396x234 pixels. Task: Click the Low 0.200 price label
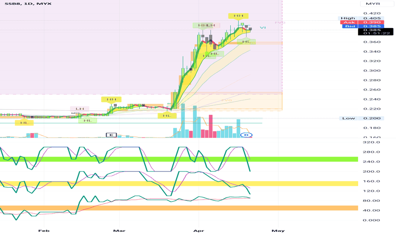click(362, 118)
